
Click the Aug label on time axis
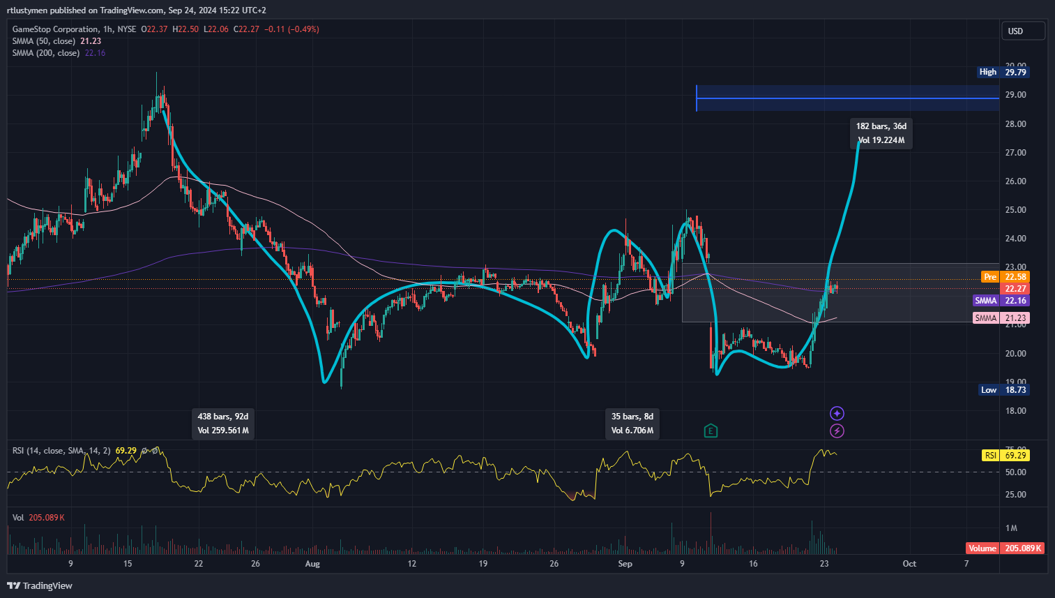[312, 564]
